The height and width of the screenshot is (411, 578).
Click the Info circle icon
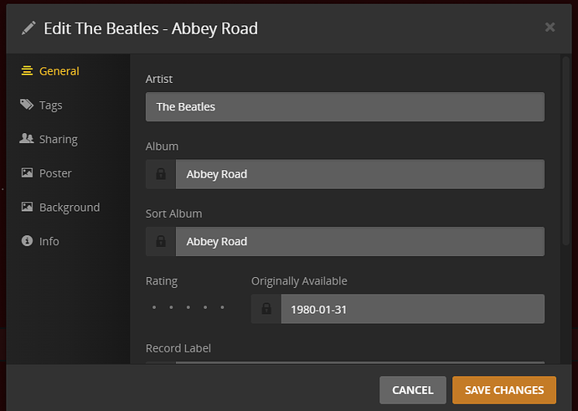[27, 241]
